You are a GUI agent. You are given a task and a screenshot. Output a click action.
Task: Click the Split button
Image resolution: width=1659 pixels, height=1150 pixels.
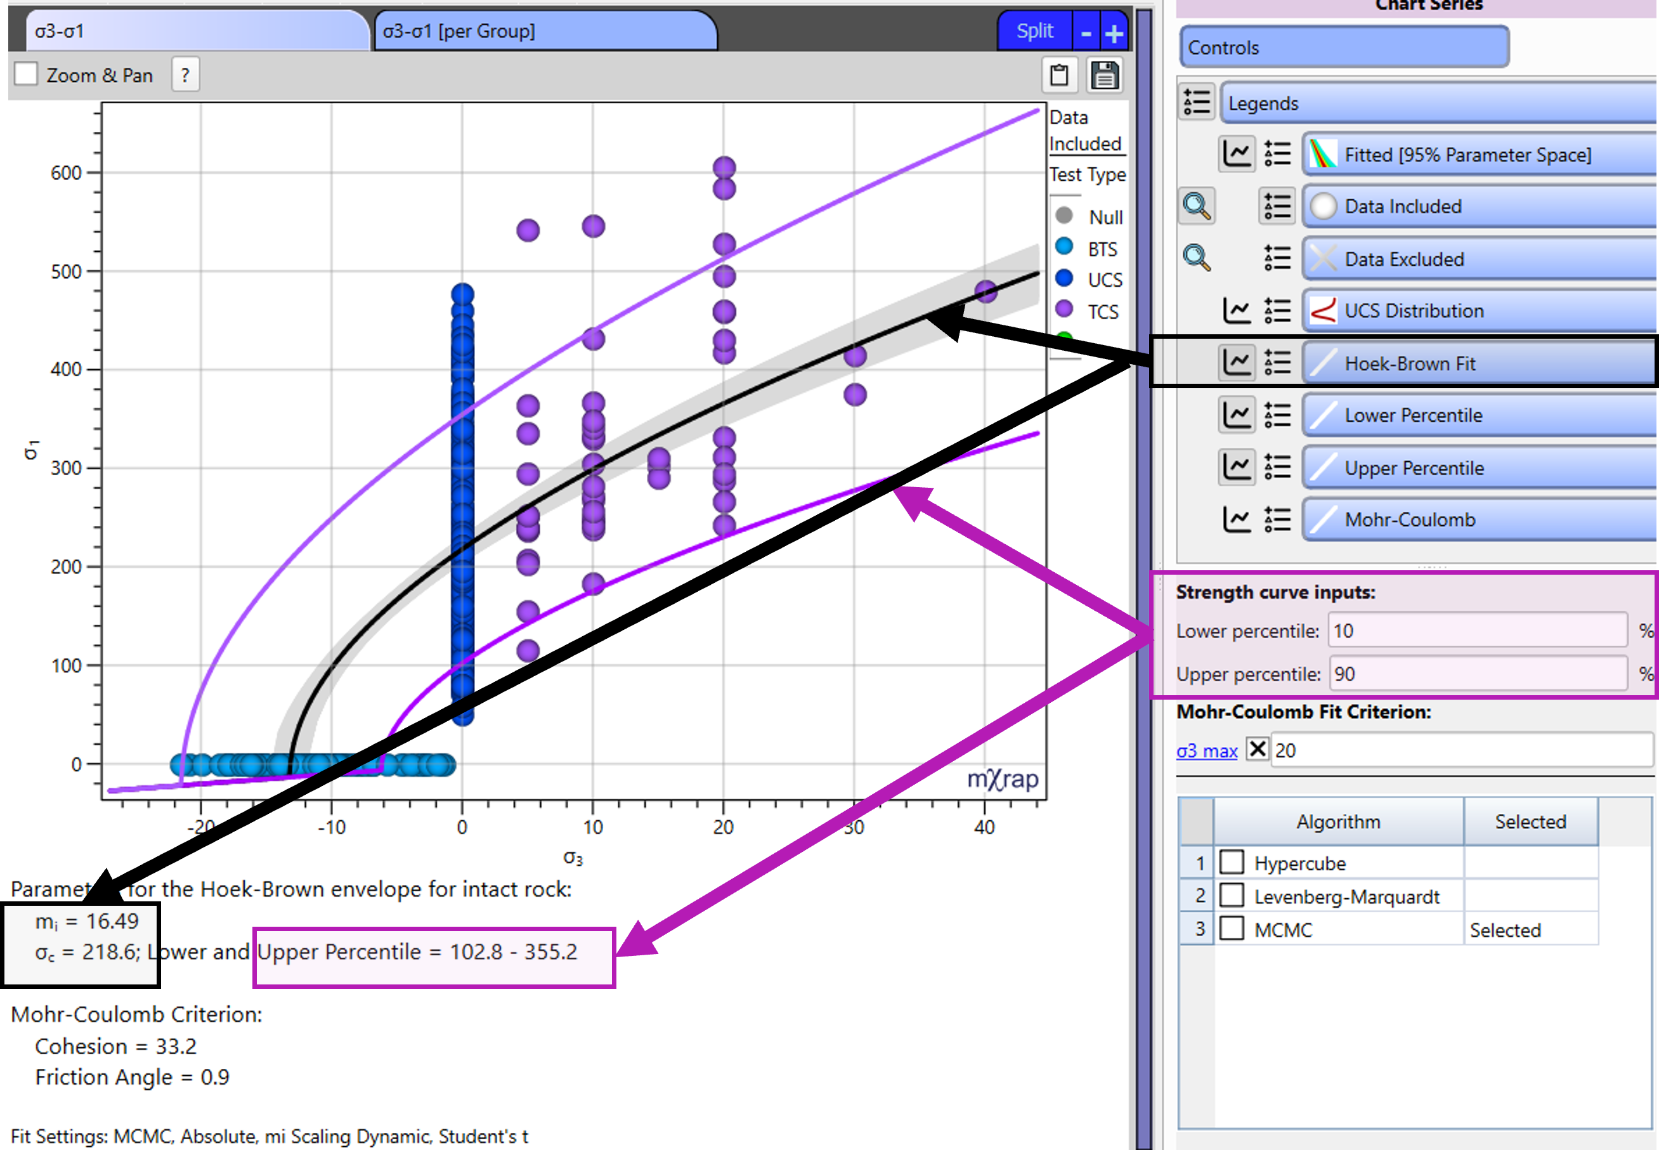[1034, 32]
